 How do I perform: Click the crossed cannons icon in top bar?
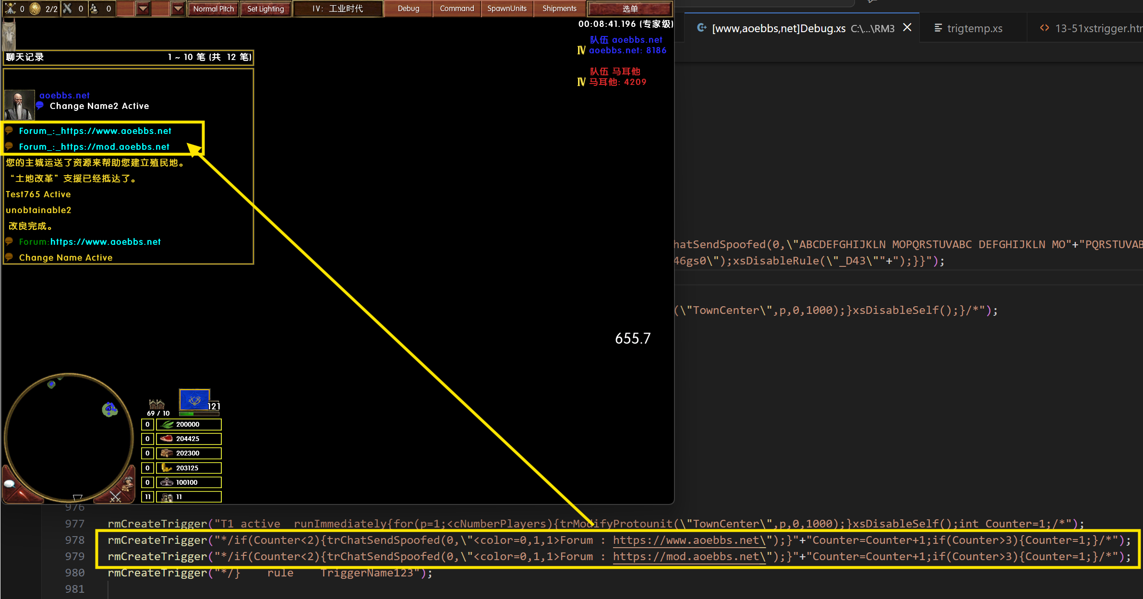pos(68,9)
